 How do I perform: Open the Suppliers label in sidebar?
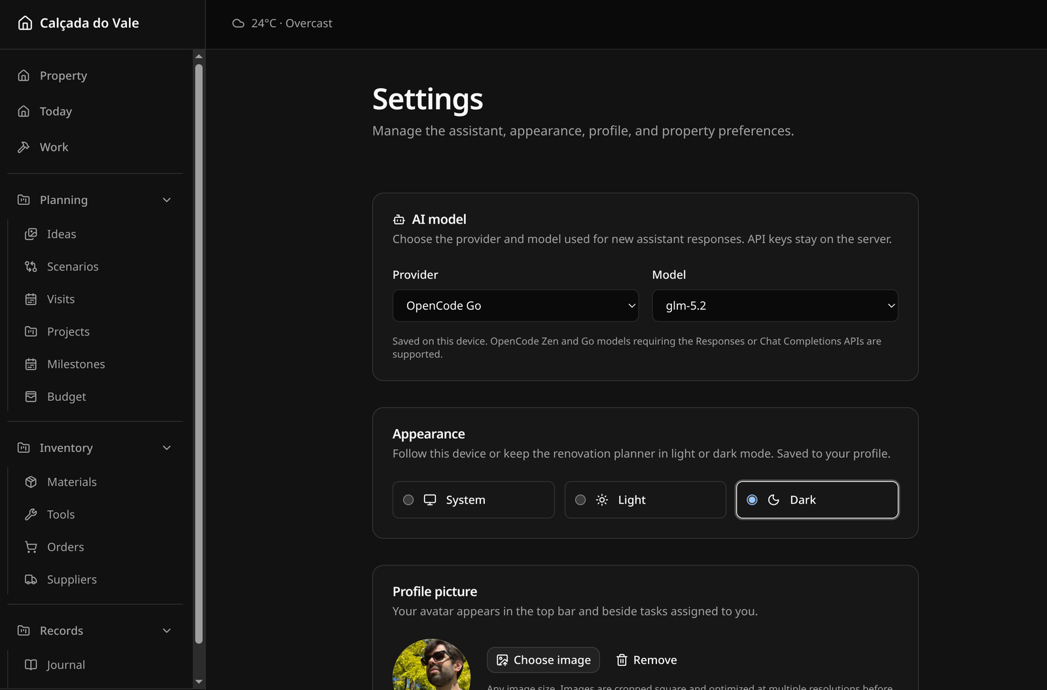pyautogui.click(x=72, y=579)
